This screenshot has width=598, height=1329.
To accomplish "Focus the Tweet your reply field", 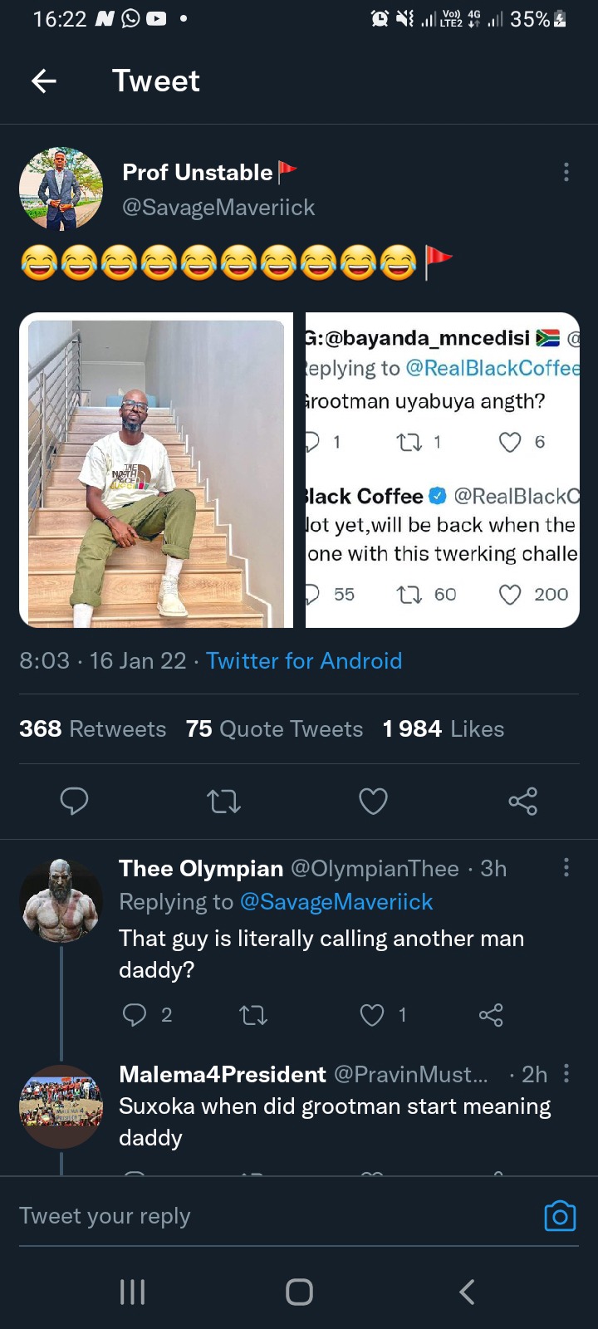I will 274,1216.
